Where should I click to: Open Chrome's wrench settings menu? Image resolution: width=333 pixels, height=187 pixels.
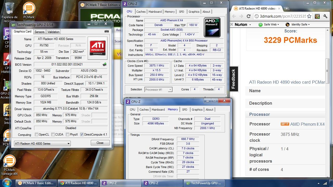click(325, 16)
